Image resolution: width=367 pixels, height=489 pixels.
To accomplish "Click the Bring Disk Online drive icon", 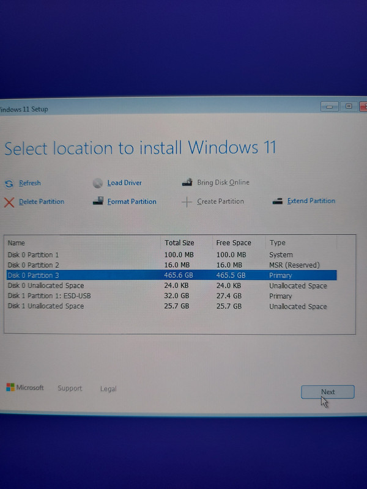I will click(187, 182).
